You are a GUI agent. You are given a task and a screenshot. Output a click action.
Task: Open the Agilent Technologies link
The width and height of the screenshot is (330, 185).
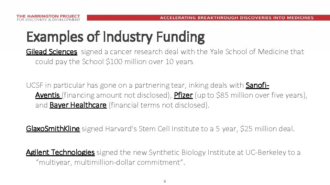[60, 152]
